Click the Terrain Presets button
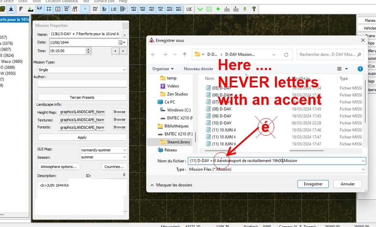The image size is (376, 227). (82, 97)
